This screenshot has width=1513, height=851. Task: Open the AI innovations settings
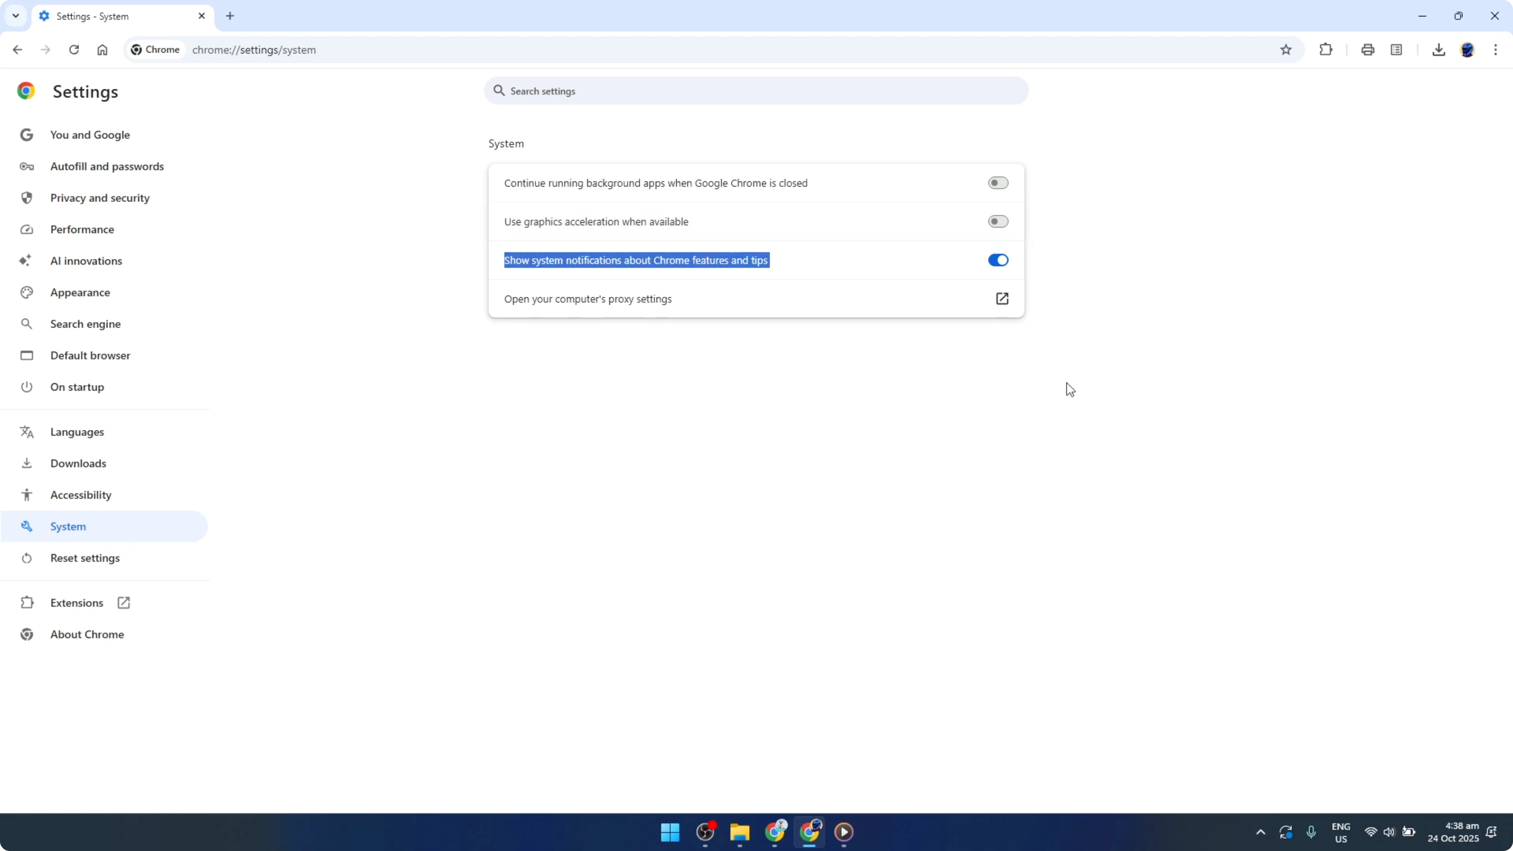click(x=86, y=261)
